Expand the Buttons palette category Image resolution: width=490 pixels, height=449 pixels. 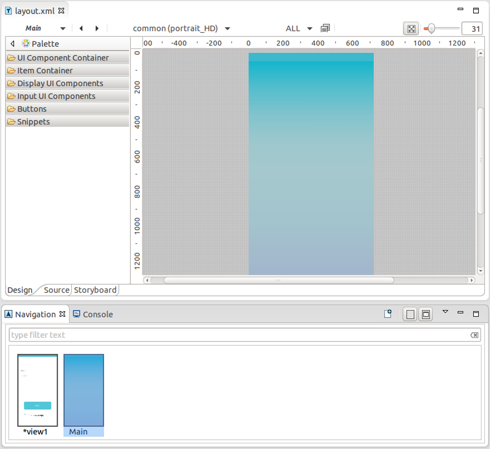click(x=32, y=109)
